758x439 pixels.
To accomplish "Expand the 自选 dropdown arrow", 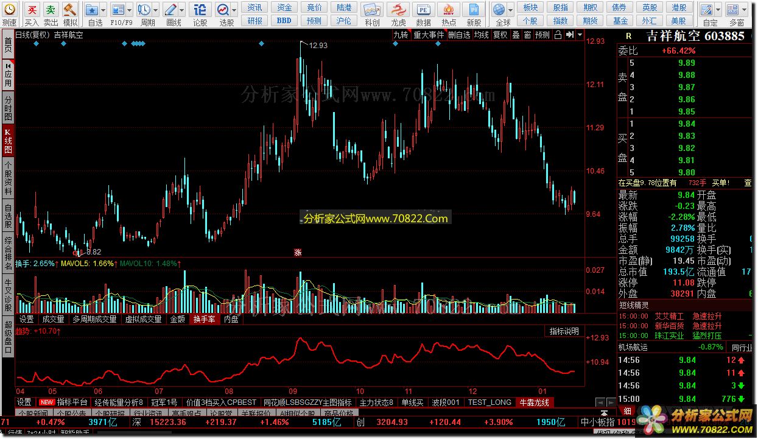I will (104, 10).
